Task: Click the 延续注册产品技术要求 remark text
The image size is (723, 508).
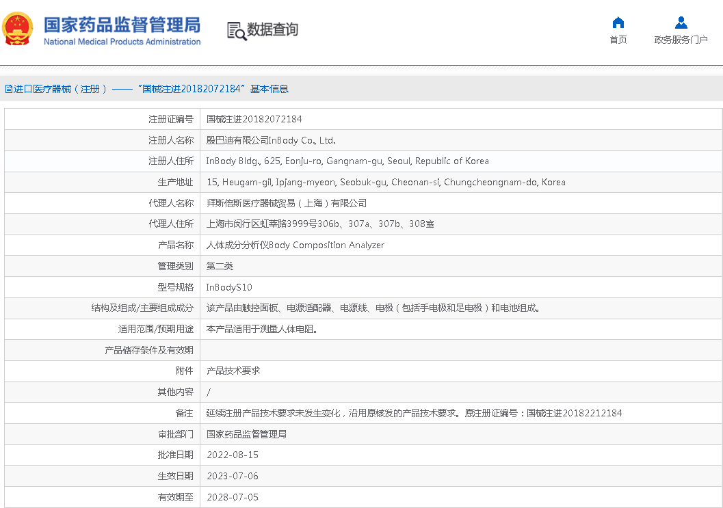Action: click(414, 413)
